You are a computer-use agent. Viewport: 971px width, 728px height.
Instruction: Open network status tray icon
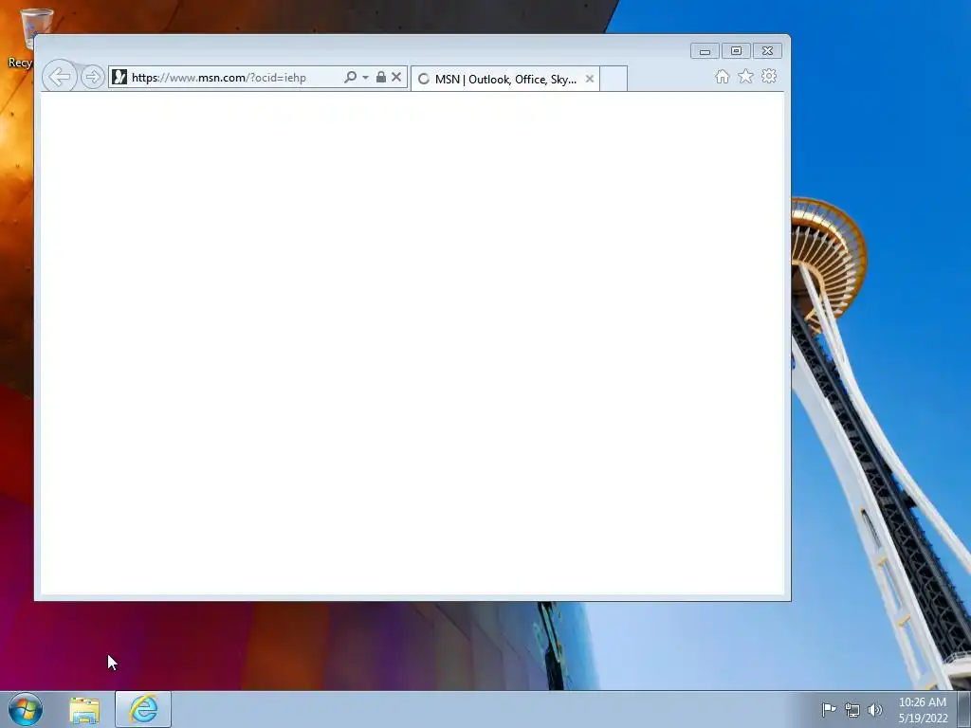coord(852,709)
